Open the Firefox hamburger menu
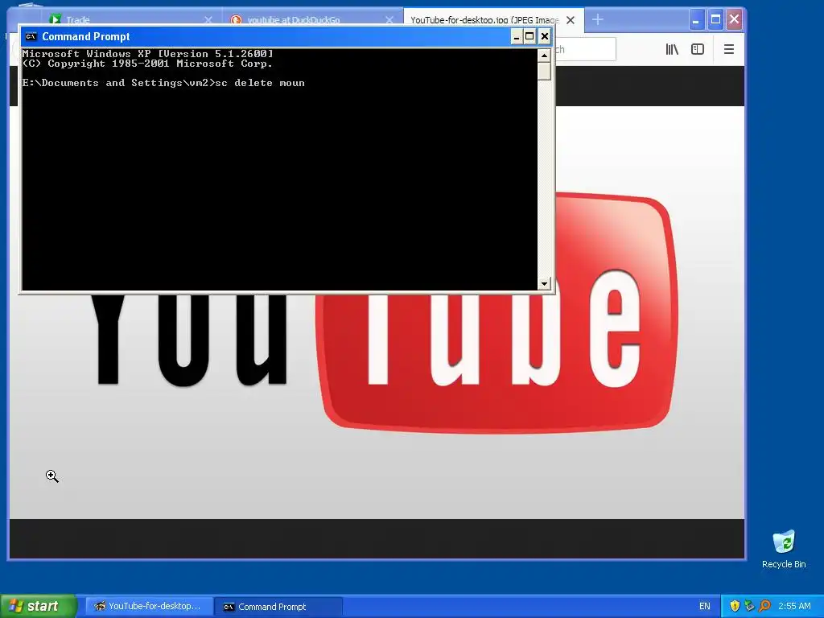Image resolution: width=824 pixels, height=618 pixels. coord(729,49)
